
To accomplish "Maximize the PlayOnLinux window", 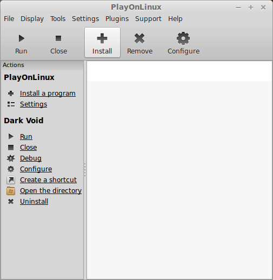I will [251, 8].
